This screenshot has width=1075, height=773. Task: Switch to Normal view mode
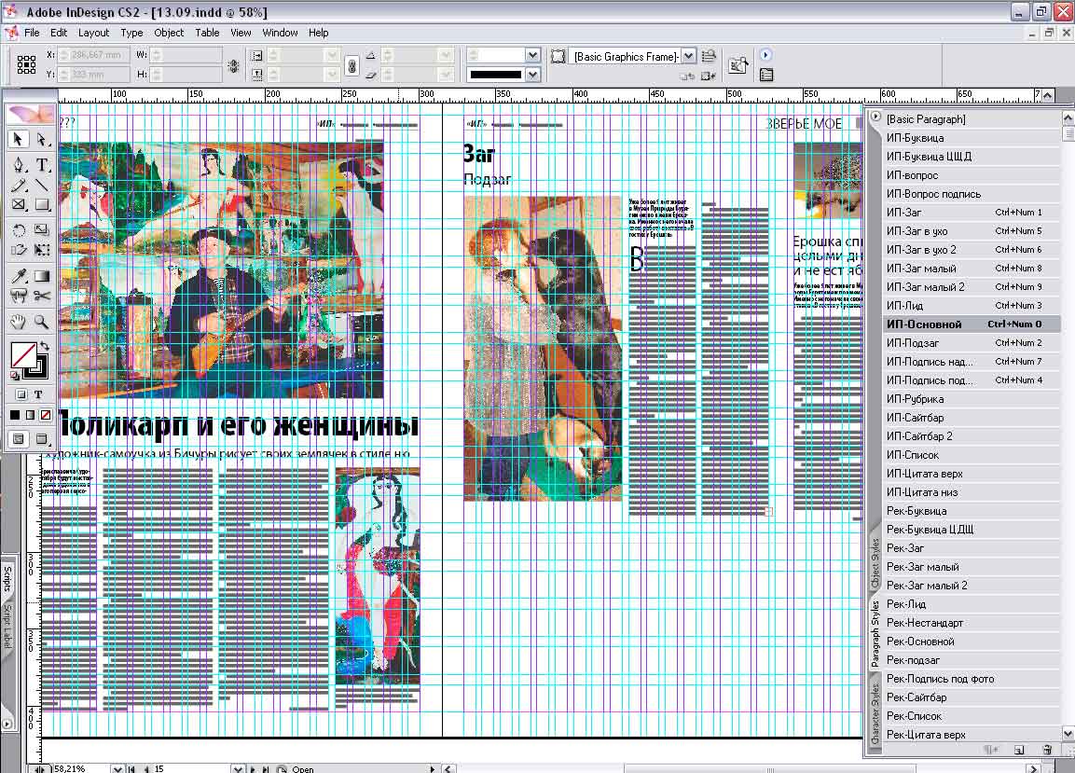(19, 439)
